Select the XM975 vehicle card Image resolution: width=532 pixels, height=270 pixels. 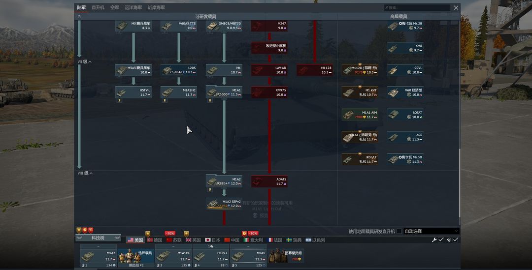click(269, 92)
